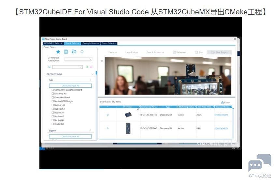Open the STM32G473QETx mounted device link in the first row
The width and height of the screenshot is (274, 181).
point(221,115)
